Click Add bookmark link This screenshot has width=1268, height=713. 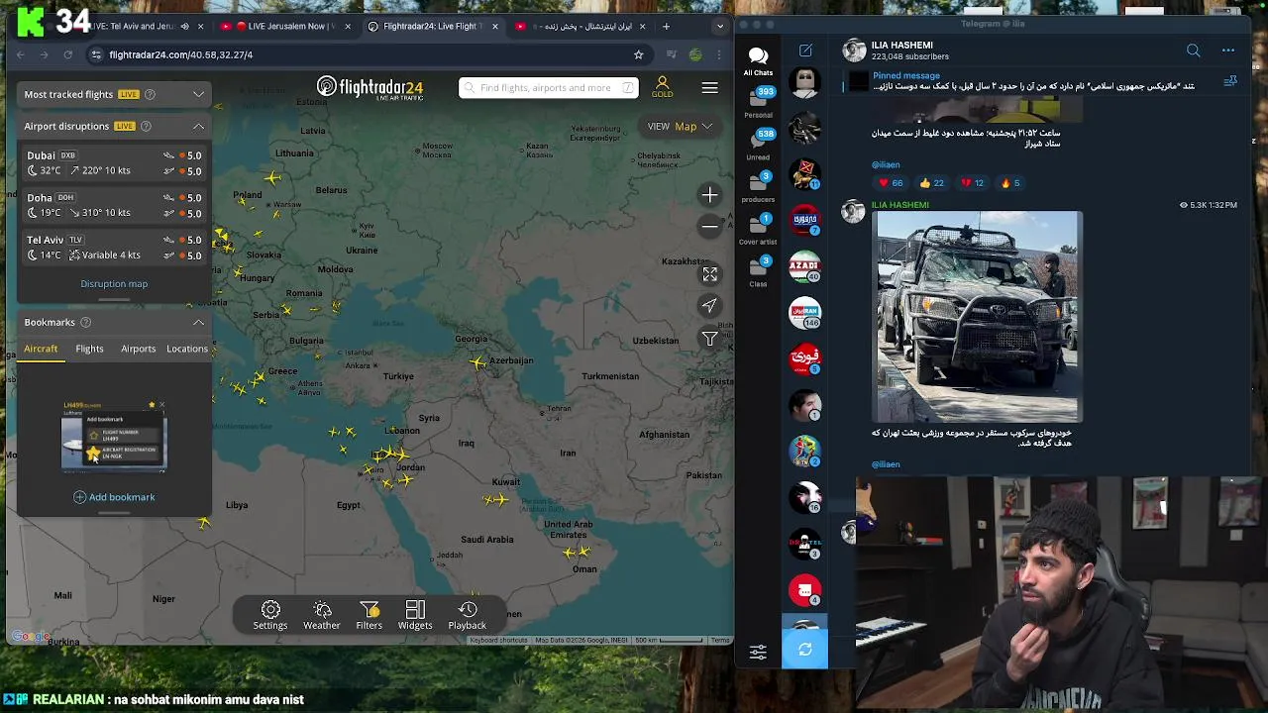pos(114,497)
